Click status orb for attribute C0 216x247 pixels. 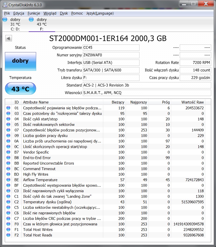click(x=8, y=191)
